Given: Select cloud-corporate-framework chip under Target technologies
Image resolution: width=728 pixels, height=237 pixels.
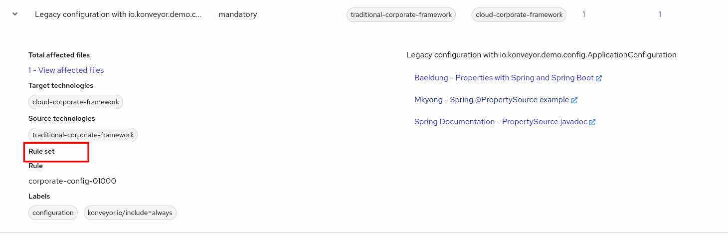Looking at the screenshot, I should pyautogui.click(x=76, y=102).
